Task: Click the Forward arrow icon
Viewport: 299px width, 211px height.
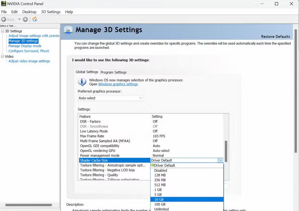Action: (x=25, y=19)
